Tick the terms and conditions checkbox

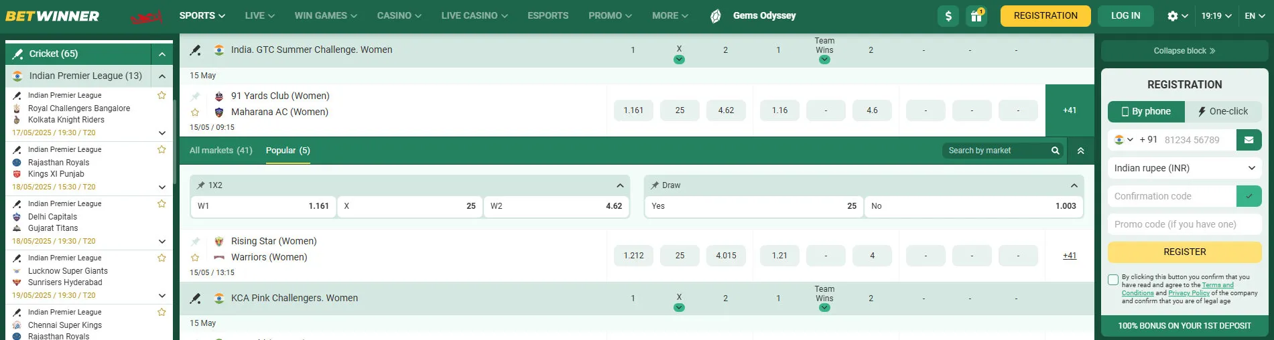tap(1113, 280)
